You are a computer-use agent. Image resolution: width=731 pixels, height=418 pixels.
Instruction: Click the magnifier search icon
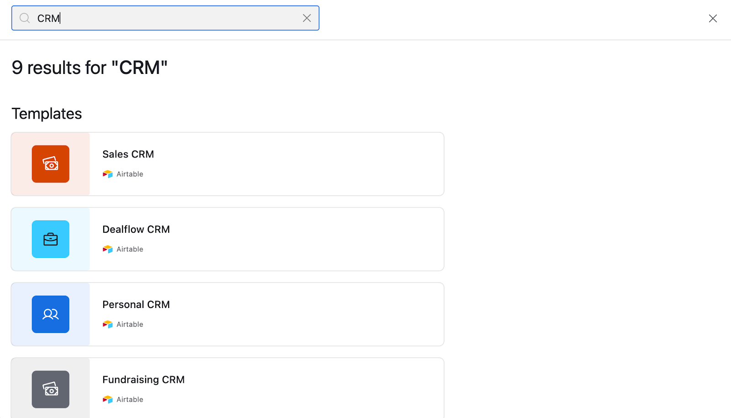click(x=25, y=18)
